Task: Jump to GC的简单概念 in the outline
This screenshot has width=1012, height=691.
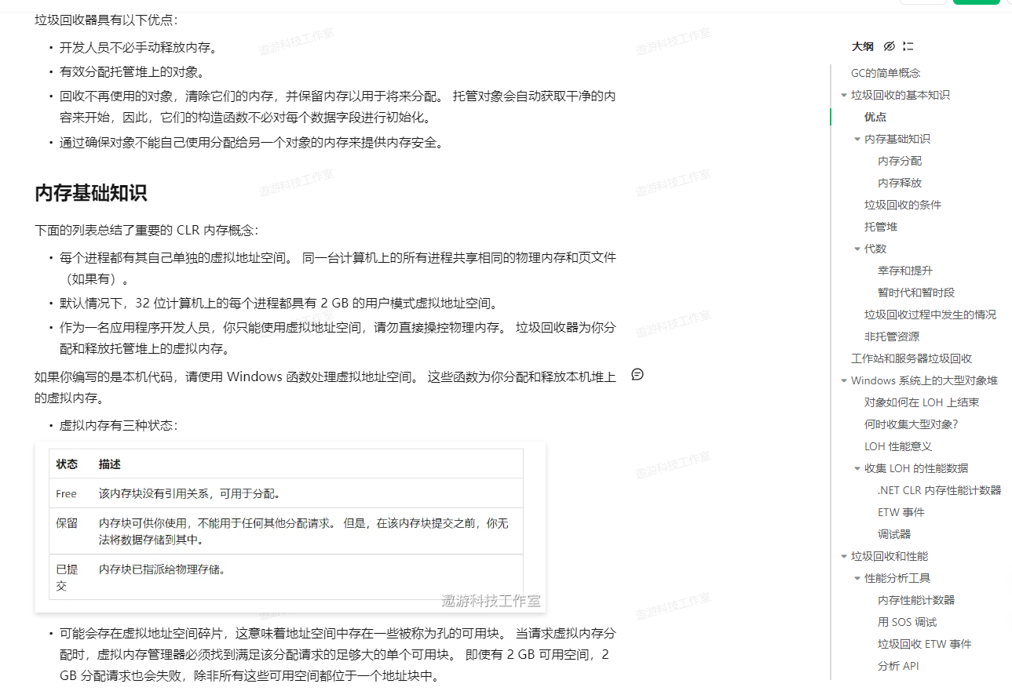Action: (x=886, y=73)
